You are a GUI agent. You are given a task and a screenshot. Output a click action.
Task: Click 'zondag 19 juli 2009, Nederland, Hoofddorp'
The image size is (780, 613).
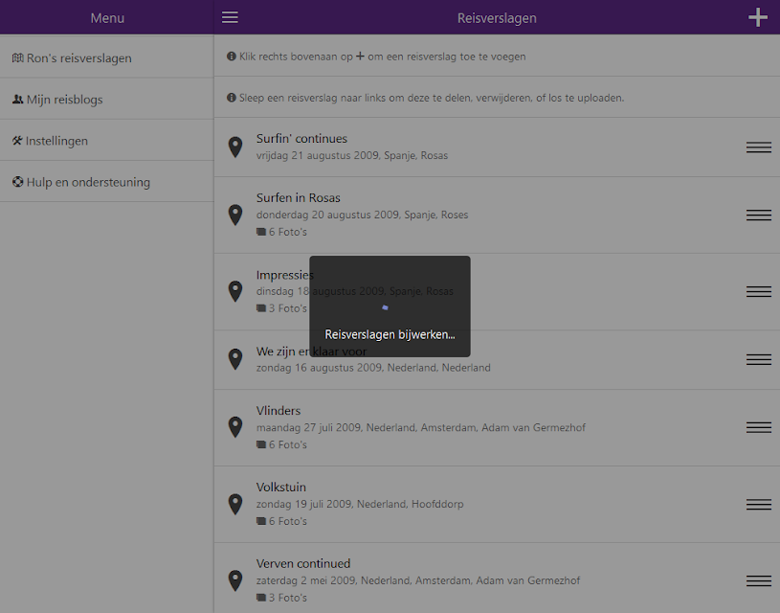pos(360,504)
